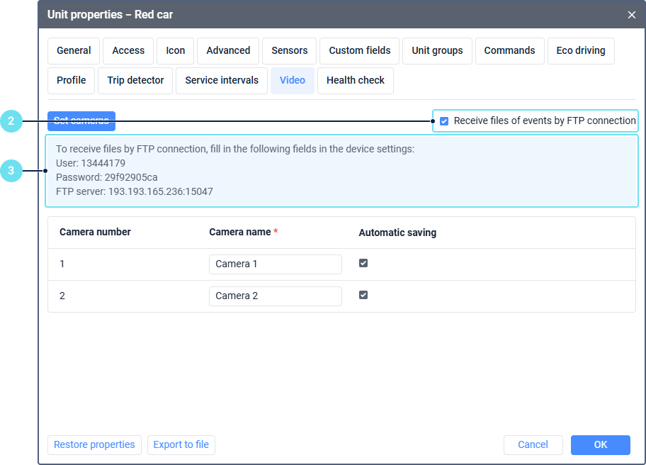Screen dimensions: 646x465
Task: Toggle automatic saving for Camera 2
Action: coord(363,295)
